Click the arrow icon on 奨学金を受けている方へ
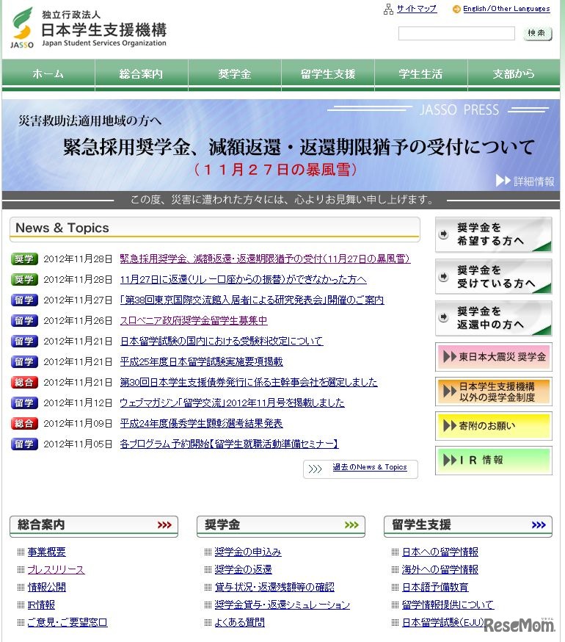Screen dimensions: 565x642 point(443,276)
